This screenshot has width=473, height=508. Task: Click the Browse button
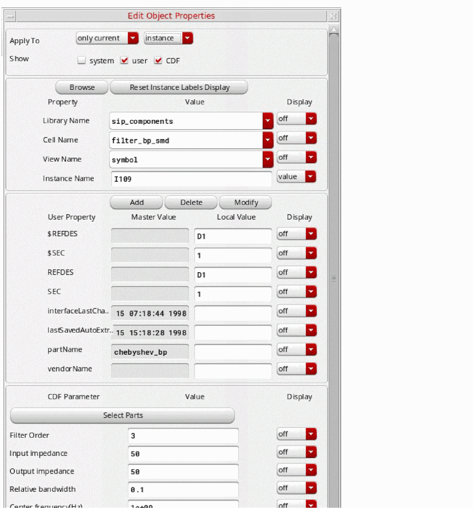click(x=82, y=87)
